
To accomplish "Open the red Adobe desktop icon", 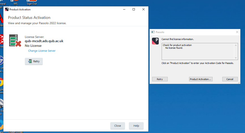I will (x=1, y=18).
